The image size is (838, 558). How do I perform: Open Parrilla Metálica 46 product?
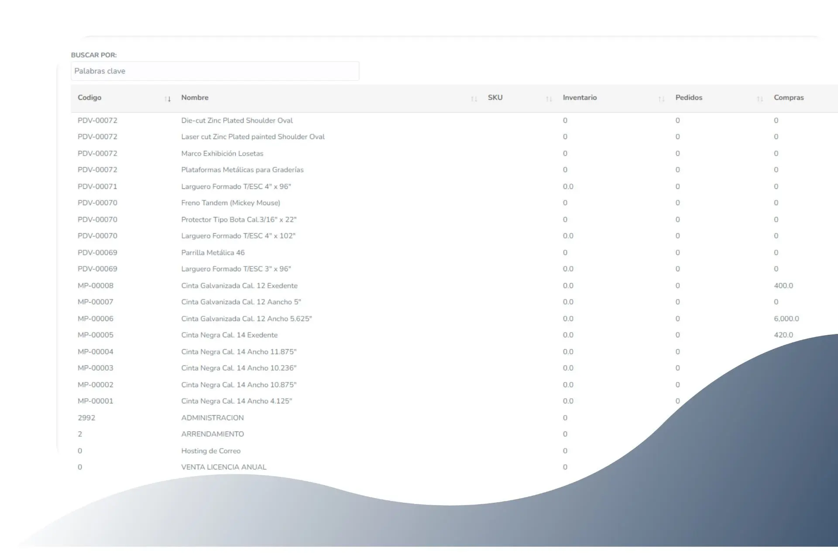213,252
